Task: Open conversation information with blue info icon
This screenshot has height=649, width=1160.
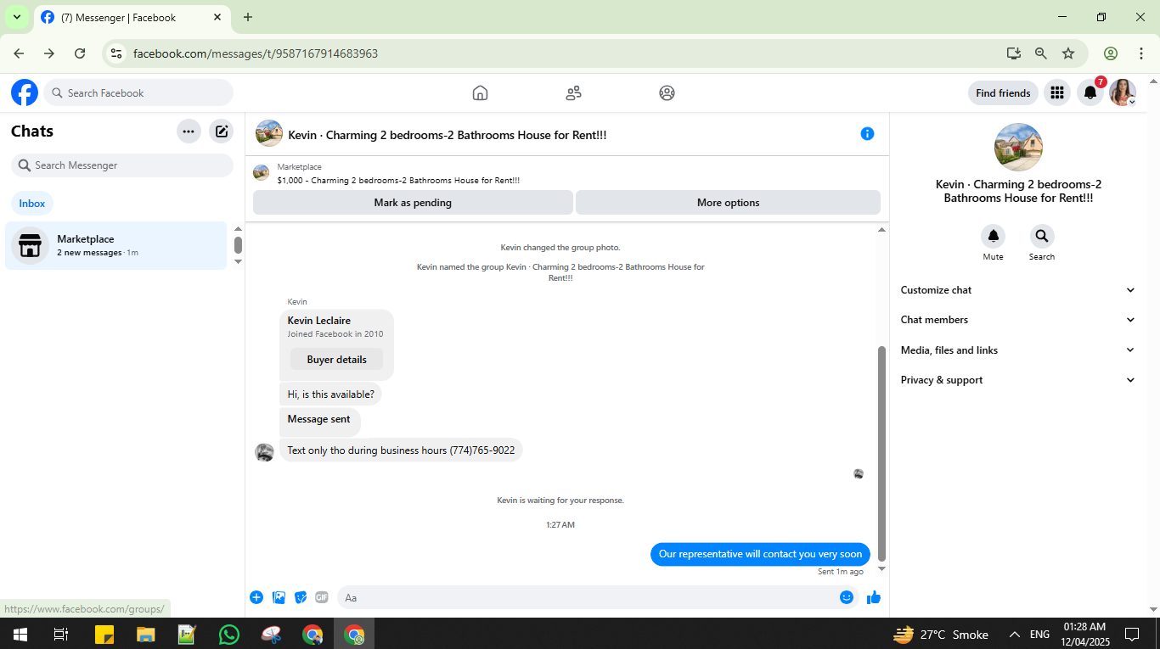Action: (x=867, y=133)
